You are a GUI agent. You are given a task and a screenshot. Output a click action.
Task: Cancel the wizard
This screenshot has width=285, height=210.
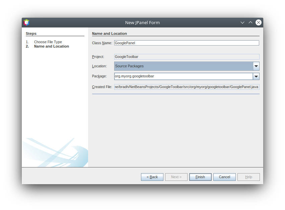224,177
